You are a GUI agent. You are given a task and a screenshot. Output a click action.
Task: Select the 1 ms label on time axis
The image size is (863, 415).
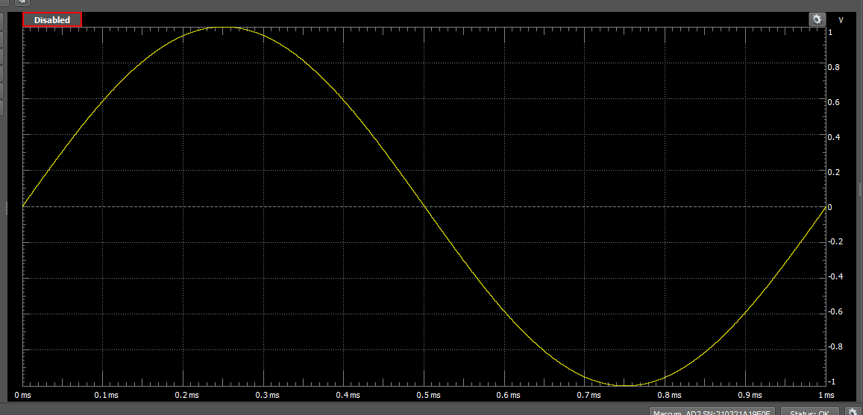pos(825,395)
